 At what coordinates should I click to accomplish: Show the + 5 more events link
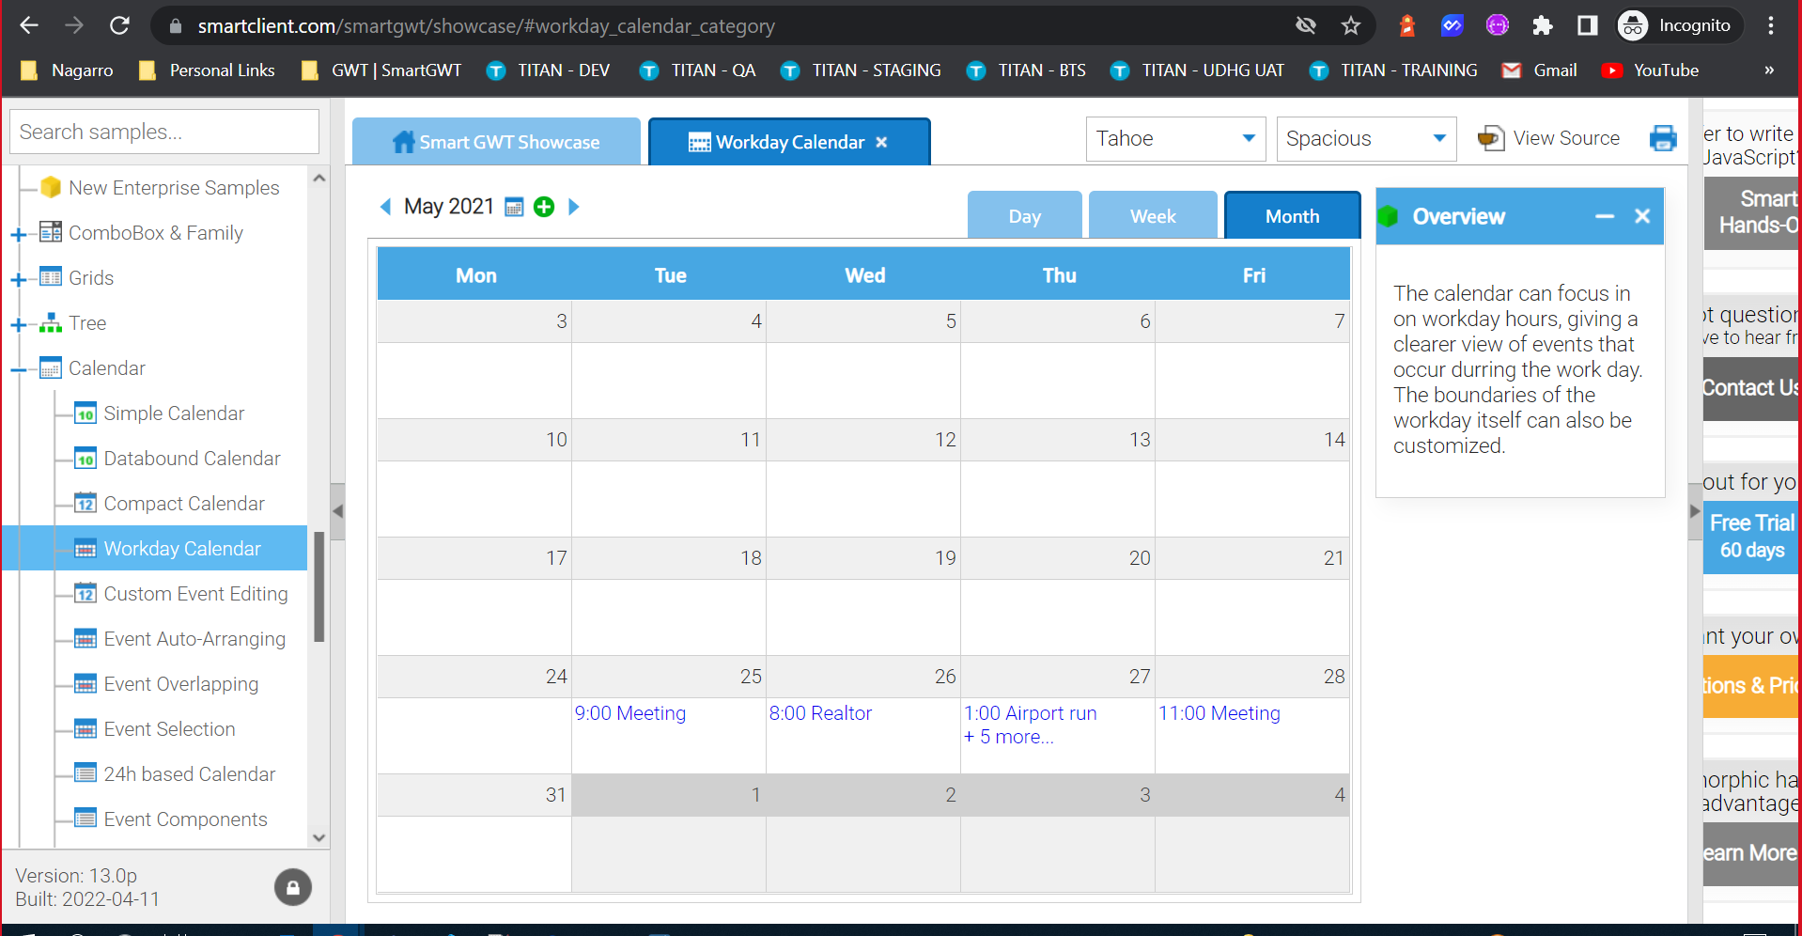click(1009, 737)
